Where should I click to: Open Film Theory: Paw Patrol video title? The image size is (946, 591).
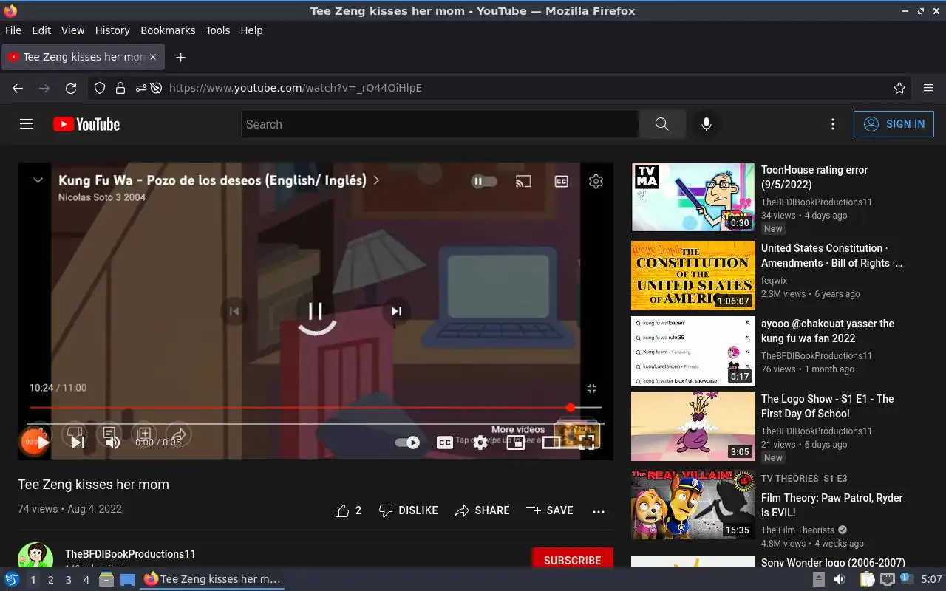[832, 505]
